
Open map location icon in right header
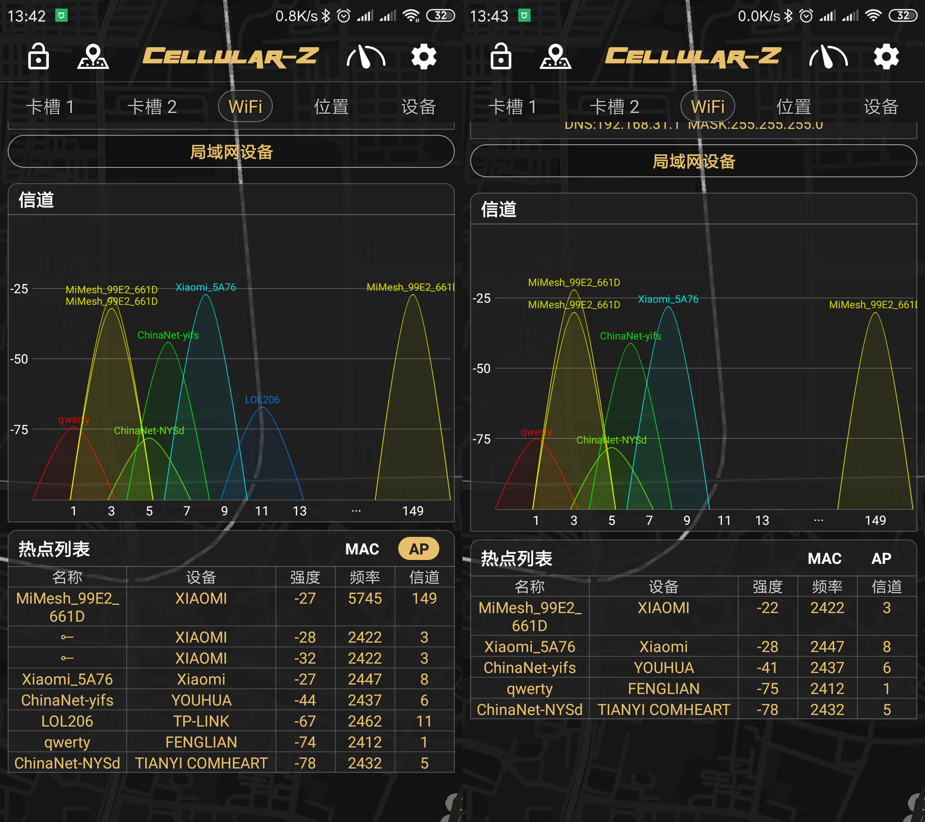(x=556, y=57)
